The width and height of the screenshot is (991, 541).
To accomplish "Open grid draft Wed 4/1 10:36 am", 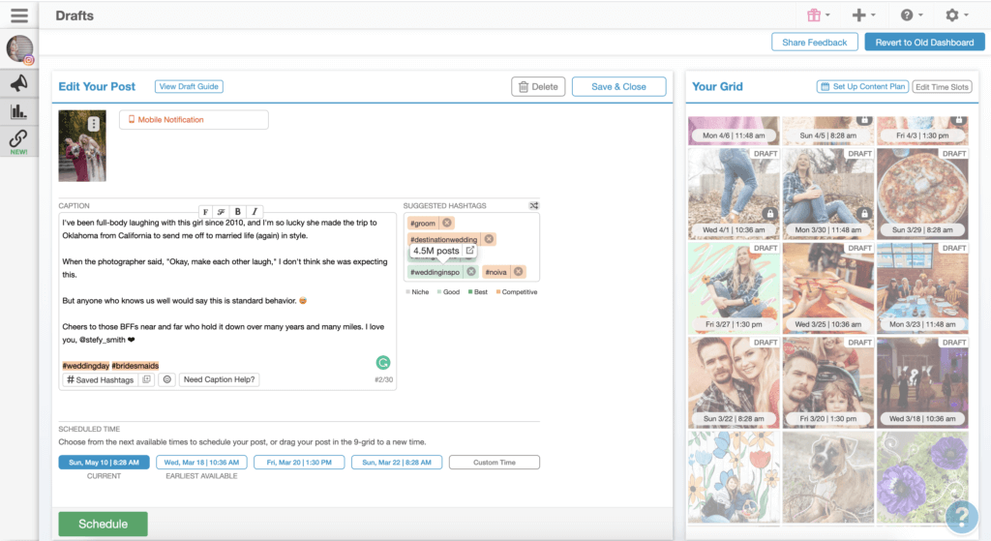I will coord(734,194).
